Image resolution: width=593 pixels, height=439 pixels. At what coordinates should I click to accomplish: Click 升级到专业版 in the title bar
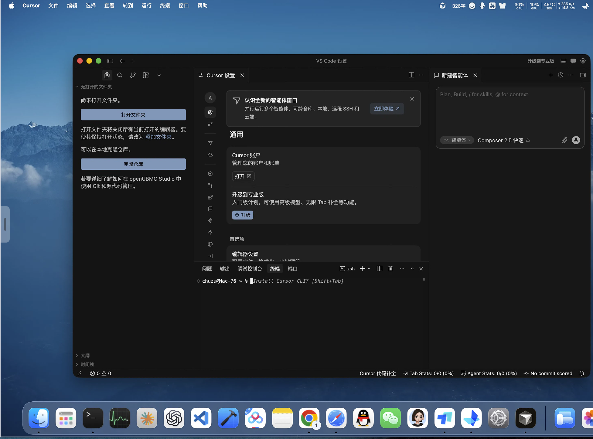(x=541, y=61)
